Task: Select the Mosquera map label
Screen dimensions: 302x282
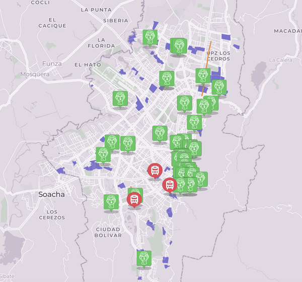Action: click(x=35, y=74)
